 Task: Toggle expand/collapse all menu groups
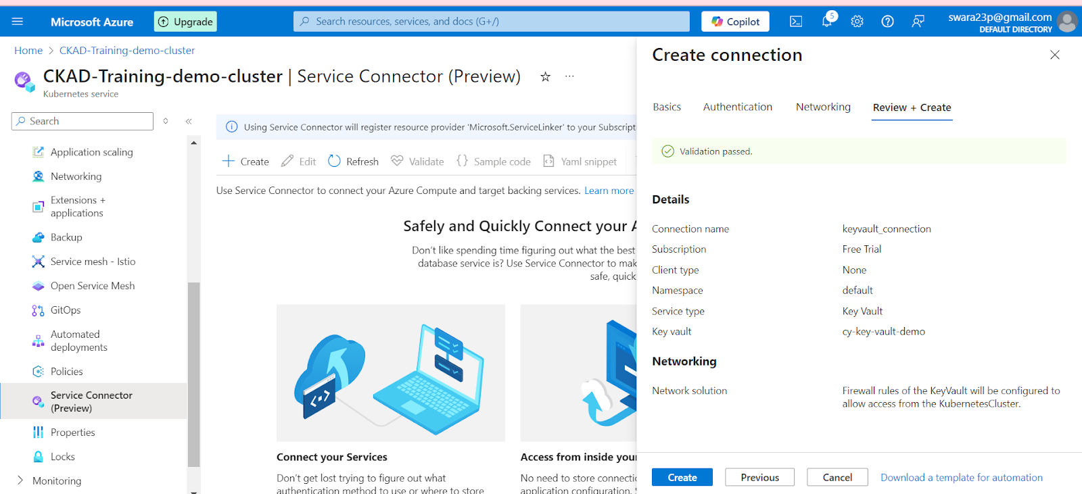(166, 122)
